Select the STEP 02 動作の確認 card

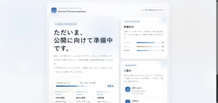click(x=84, y=97)
